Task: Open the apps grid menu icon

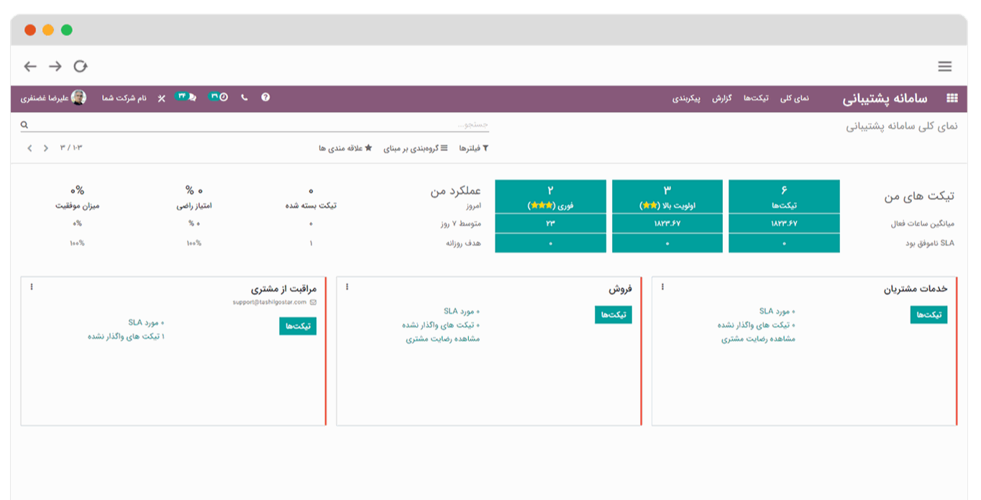Action: click(952, 99)
